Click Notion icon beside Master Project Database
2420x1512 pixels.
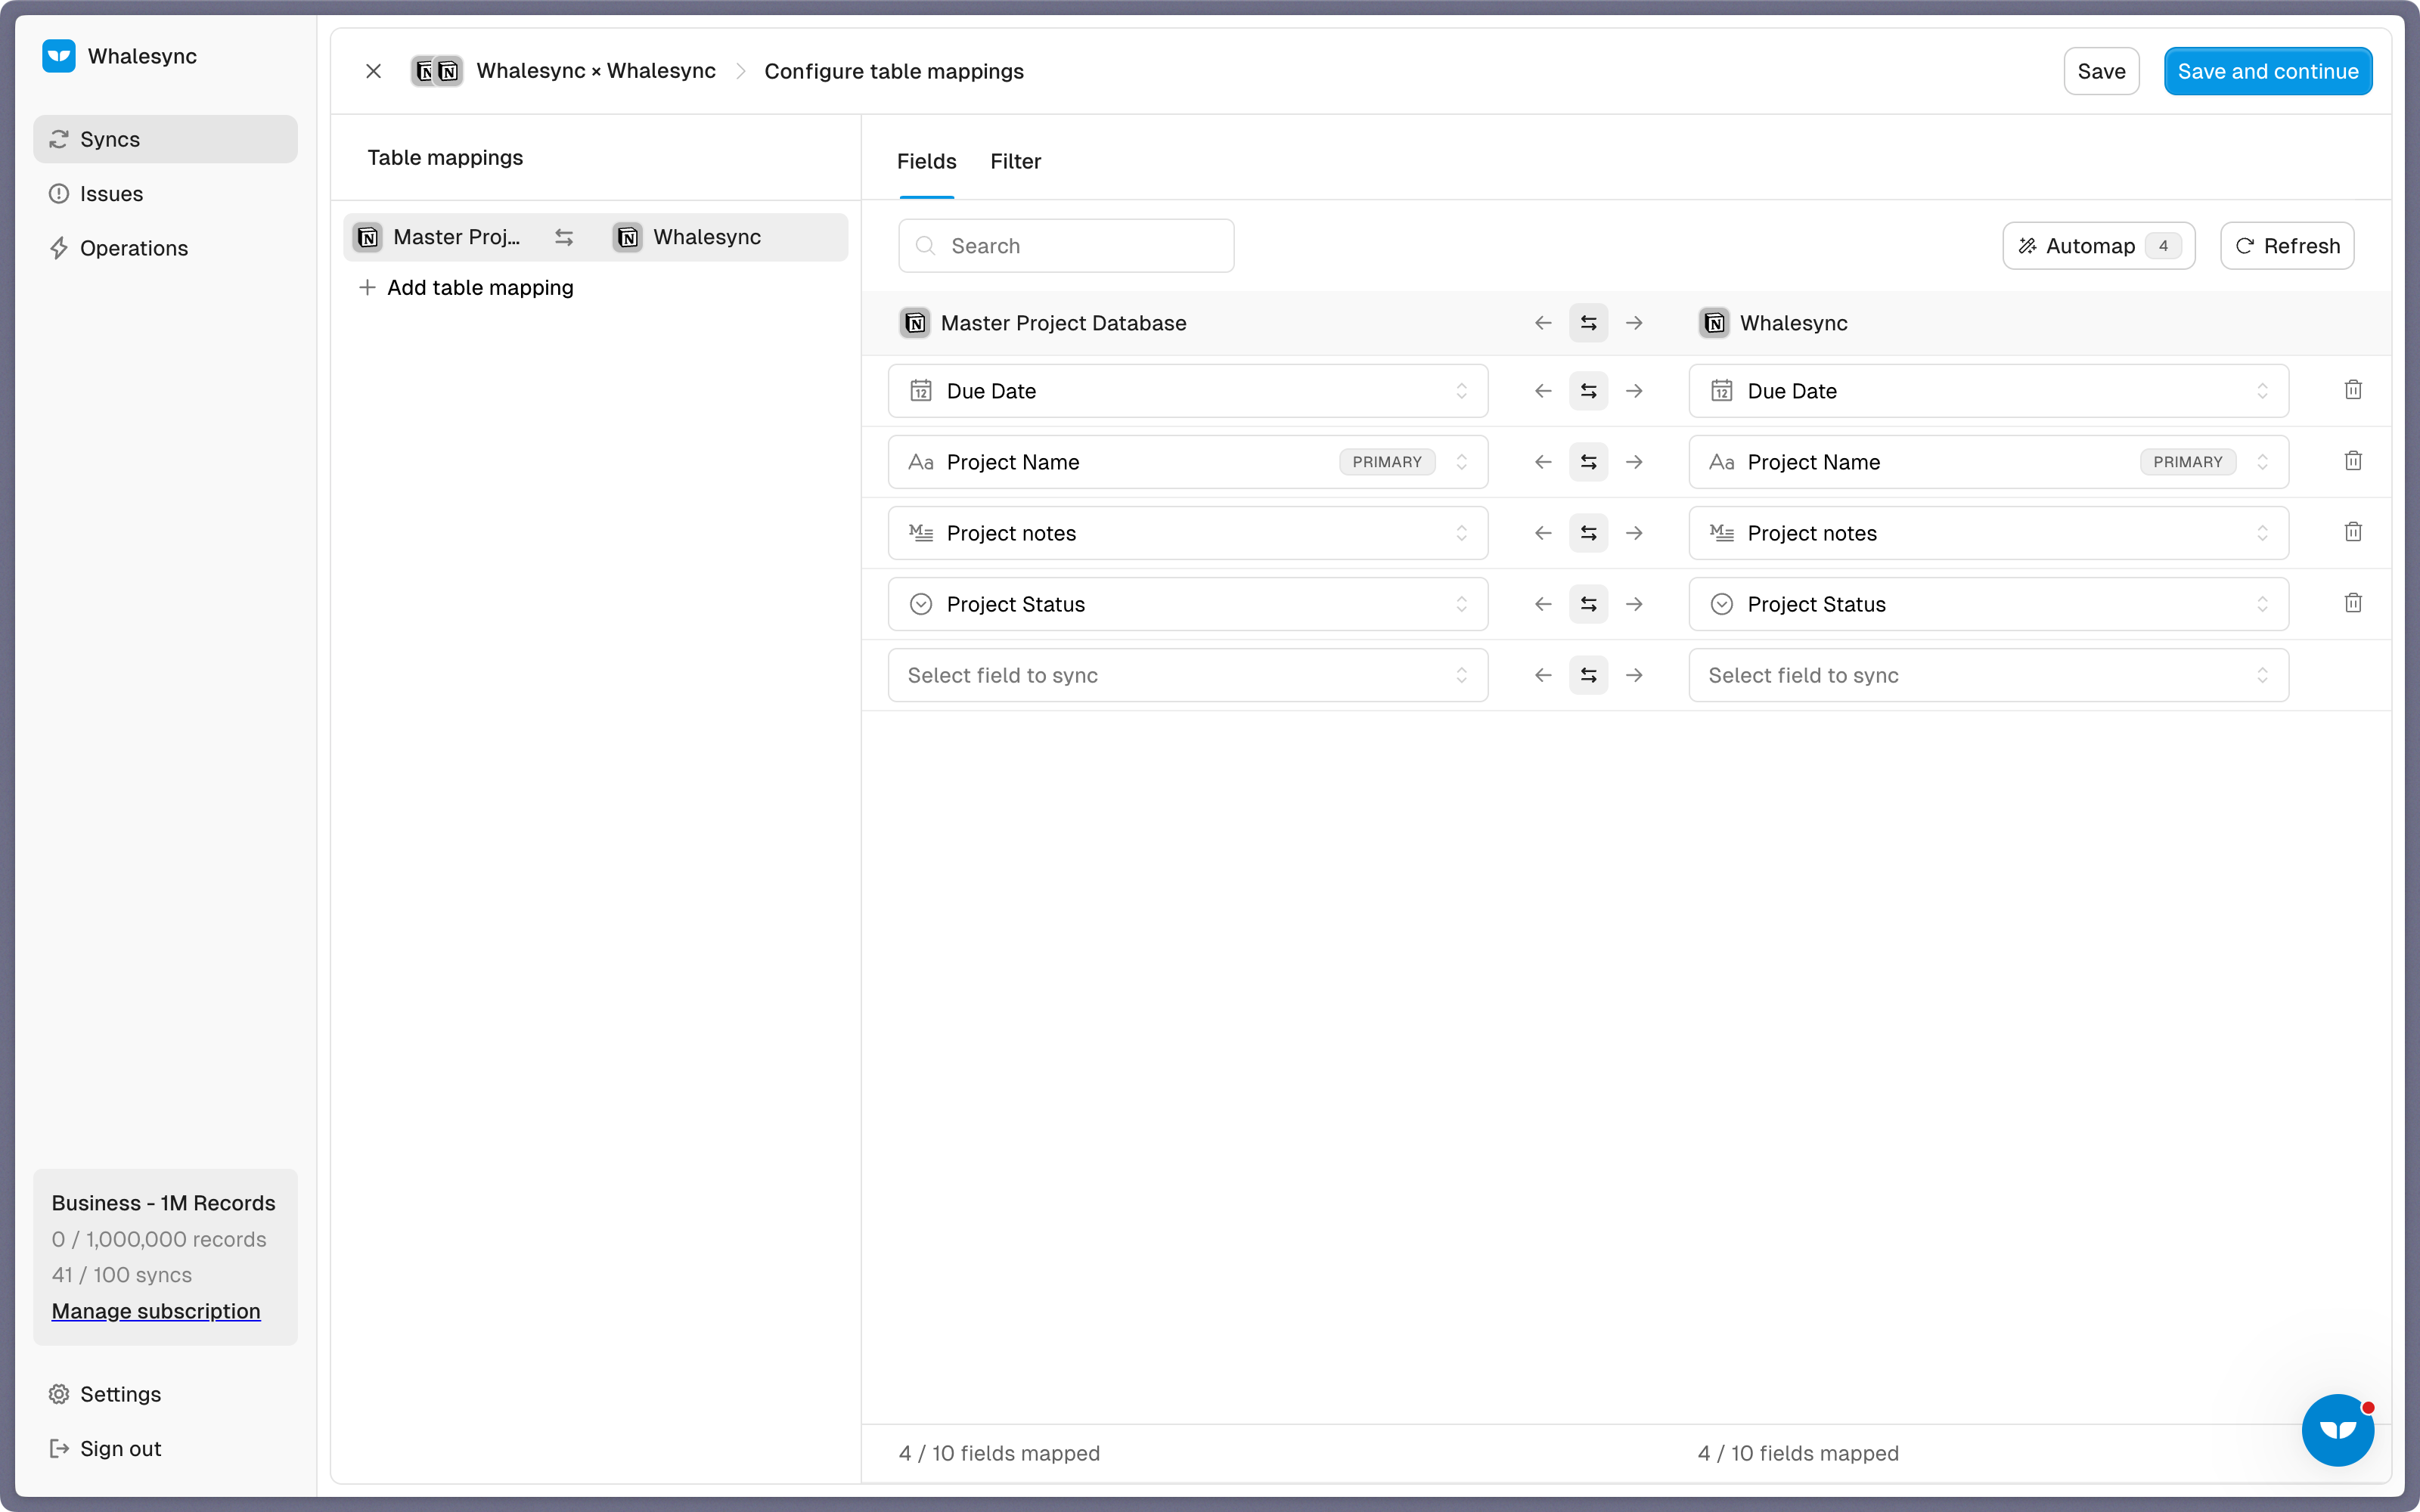tap(914, 323)
